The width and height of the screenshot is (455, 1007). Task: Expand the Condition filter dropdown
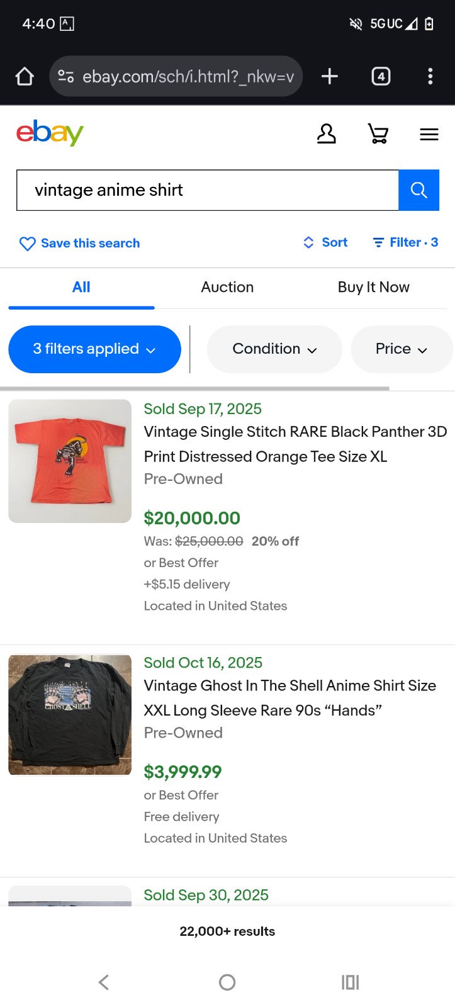(274, 349)
